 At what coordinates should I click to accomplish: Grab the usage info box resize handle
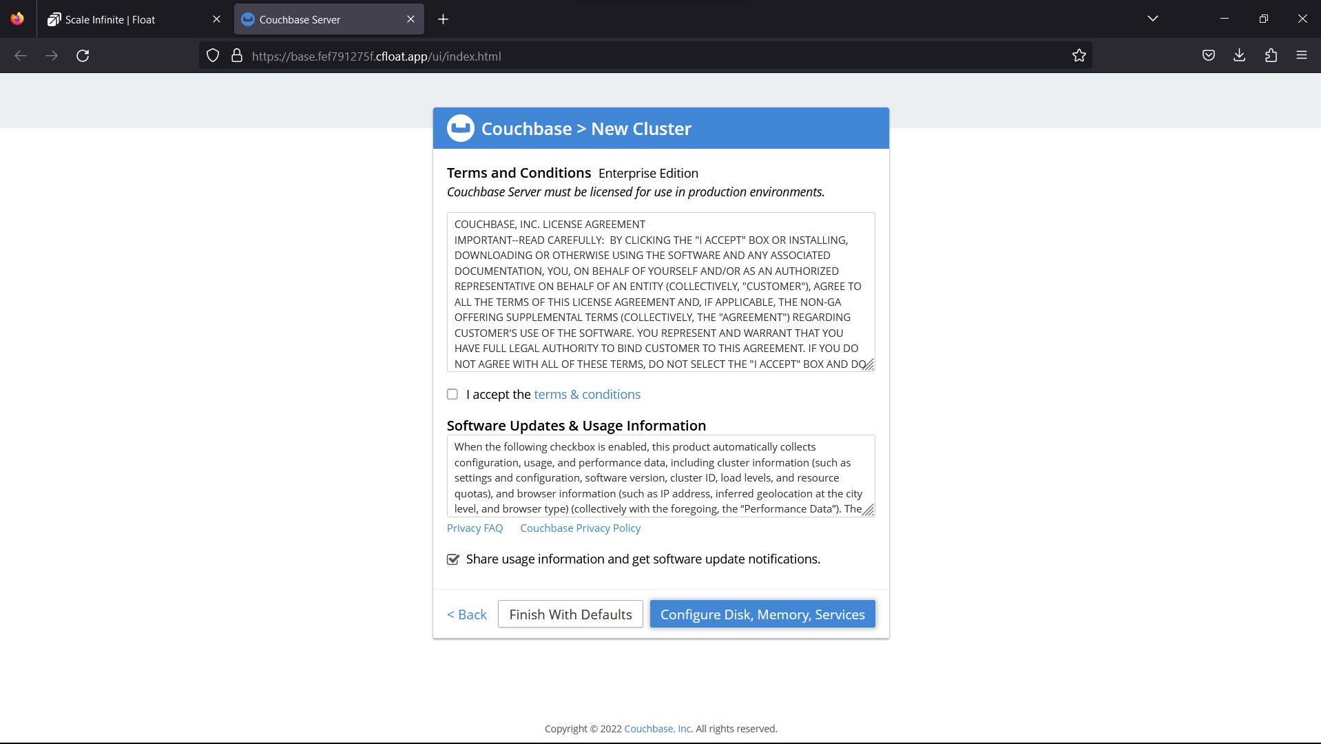point(869,510)
